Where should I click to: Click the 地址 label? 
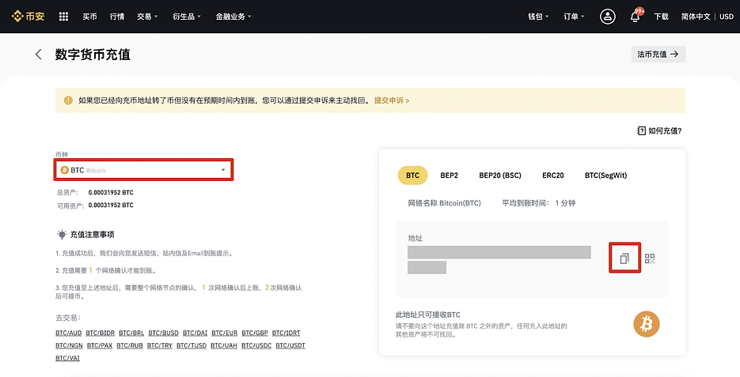[x=416, y=238]
